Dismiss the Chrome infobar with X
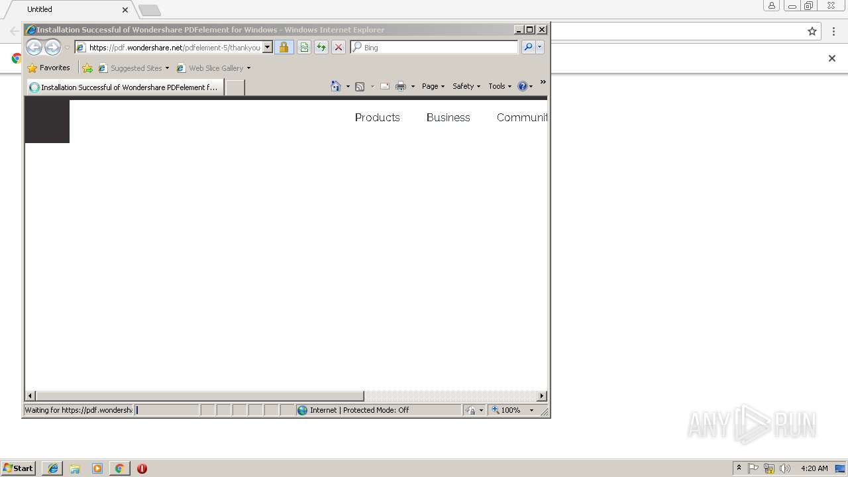The width and height of the screenshot is (848, 477). click(832, 58)
